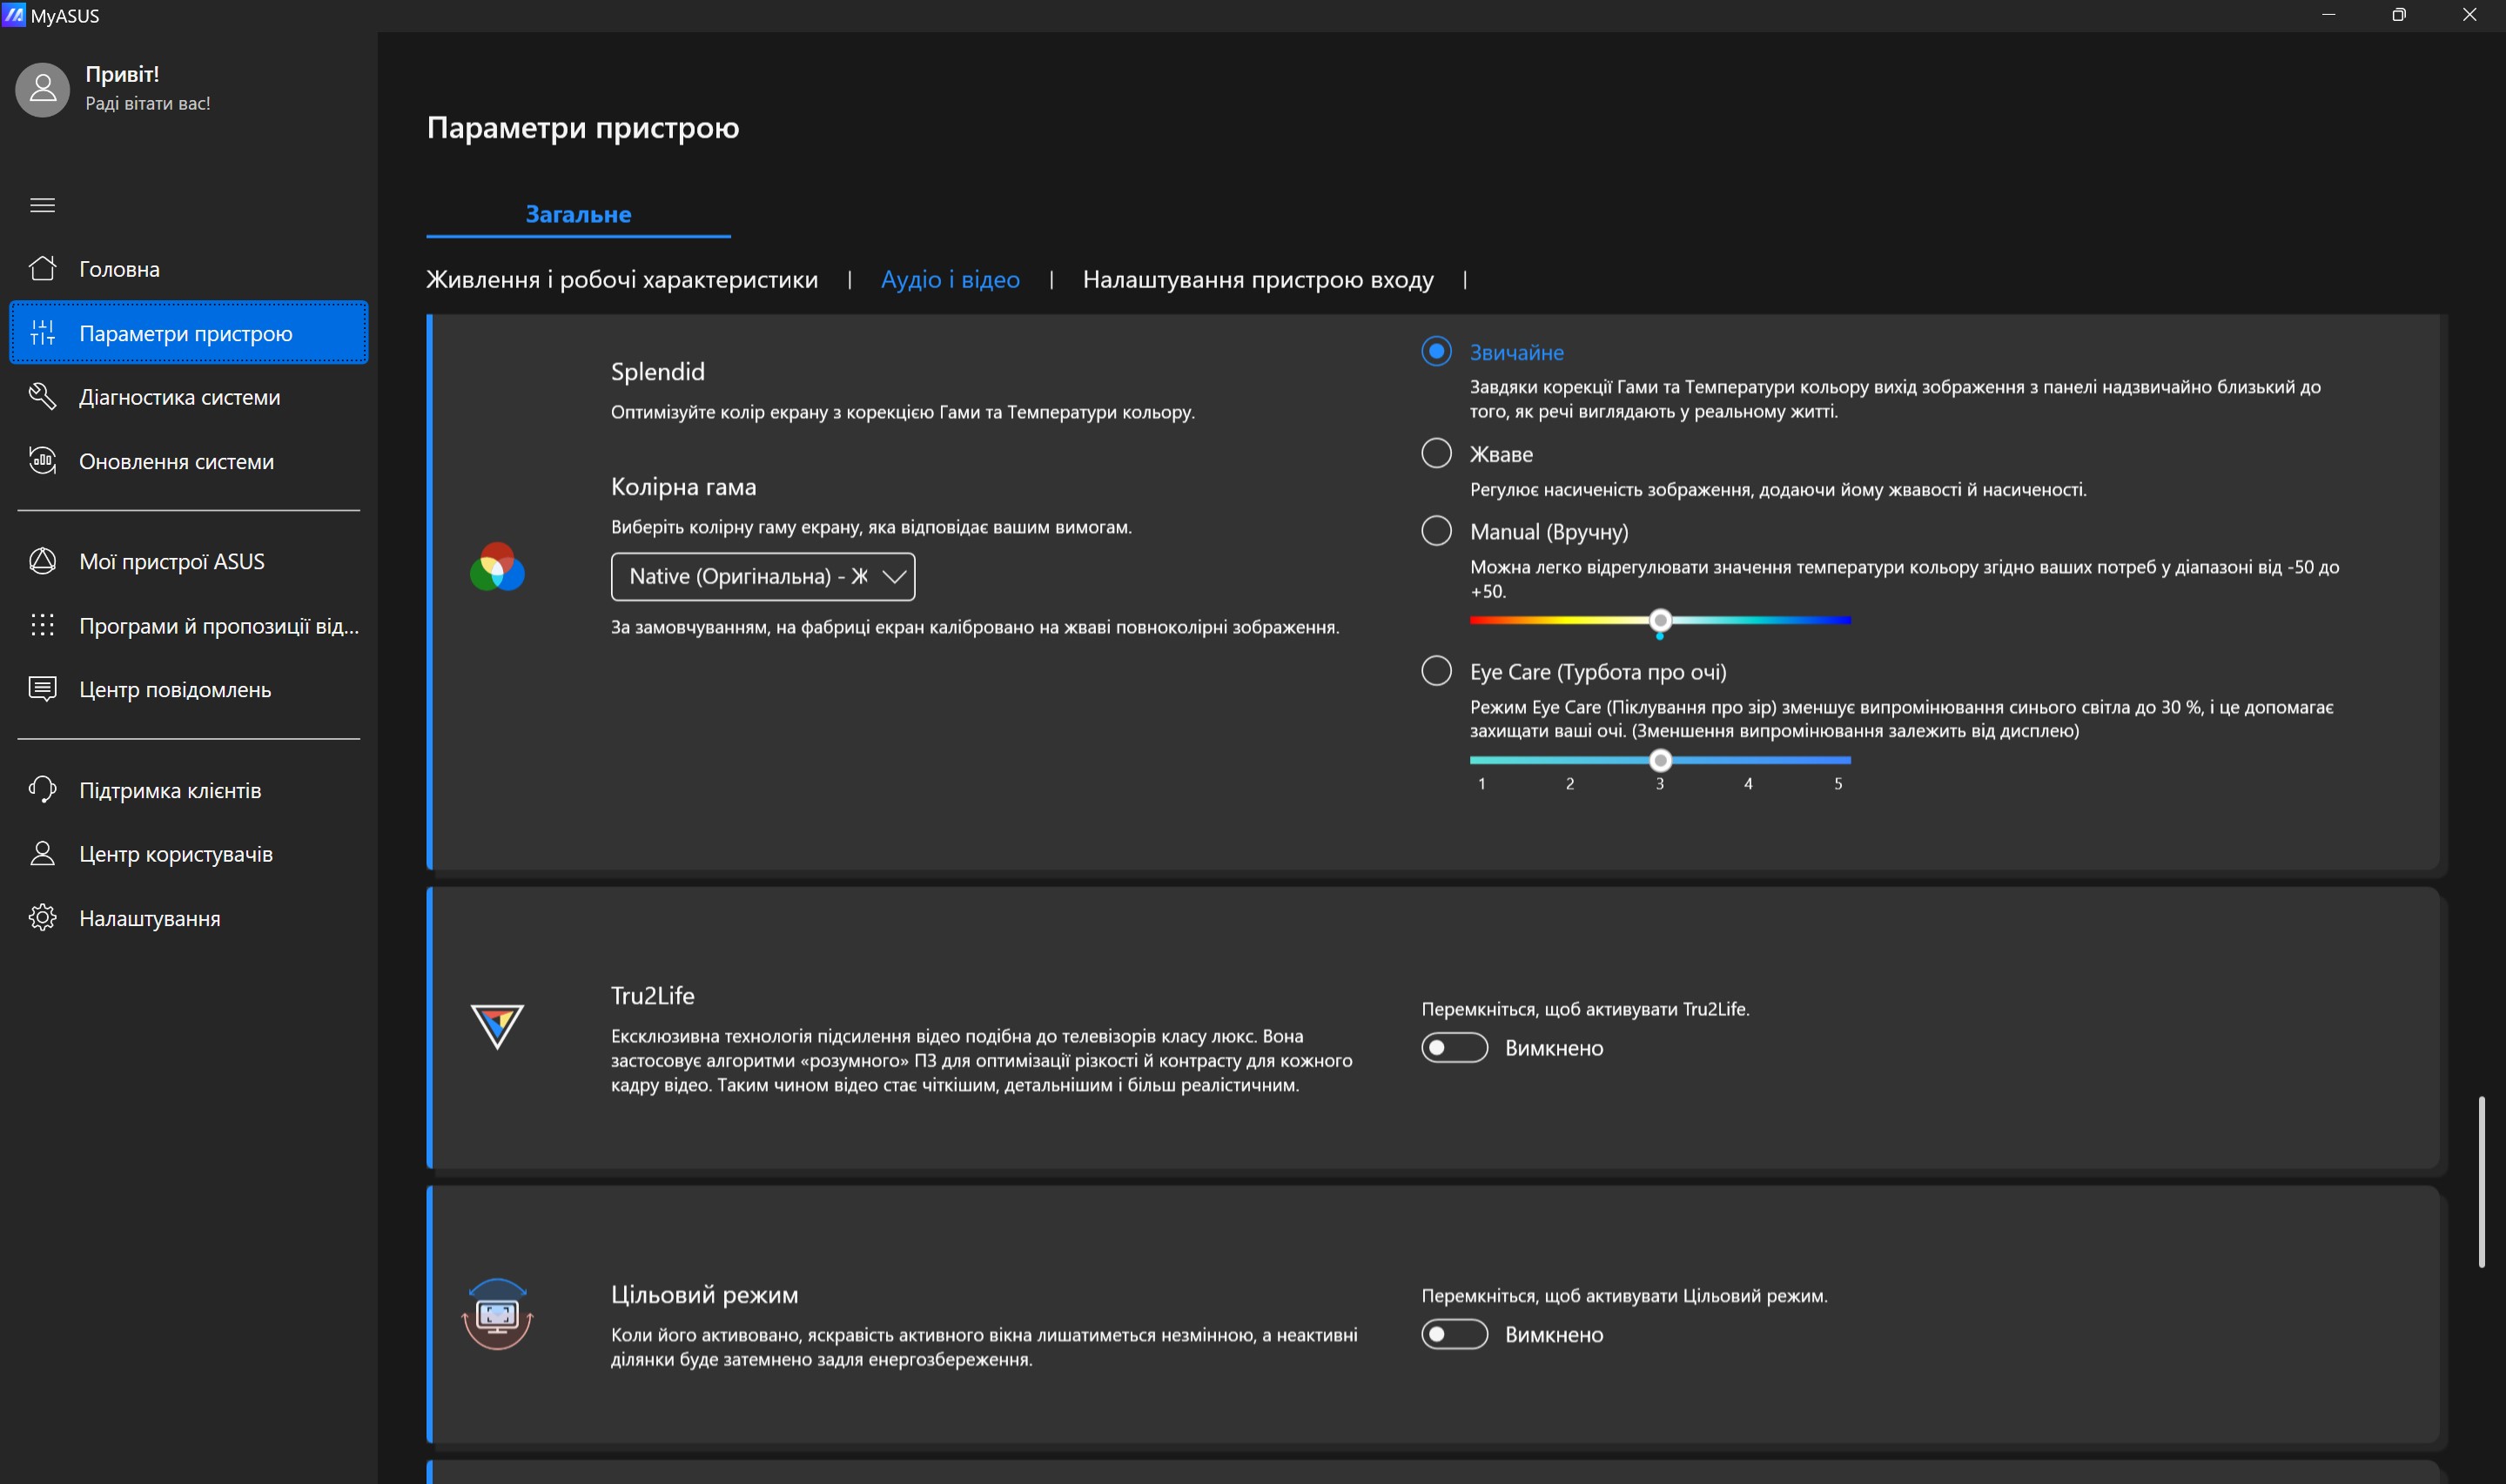Click Підтримка клієнтів headset icon

[42, 790]
